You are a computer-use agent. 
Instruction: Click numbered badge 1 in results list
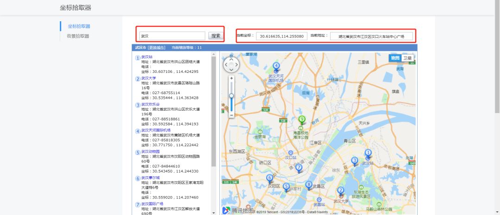click(138, 58)
